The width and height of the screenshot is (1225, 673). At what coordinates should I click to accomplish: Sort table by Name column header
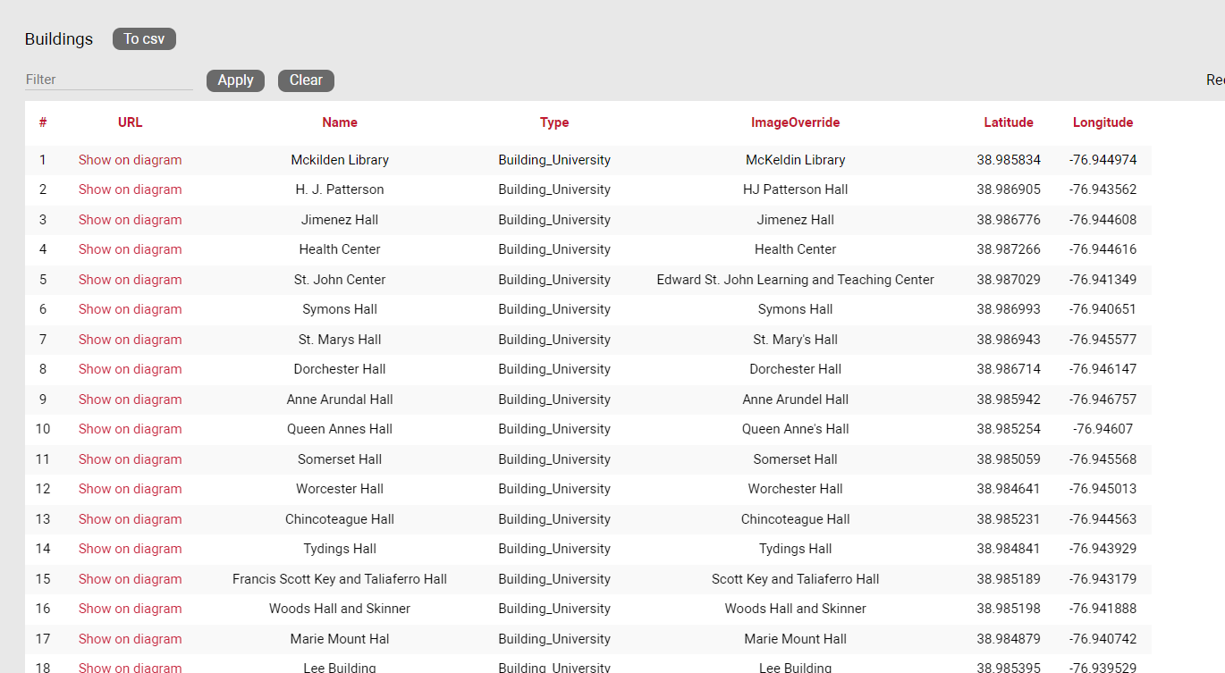click(x=340, y=122)
